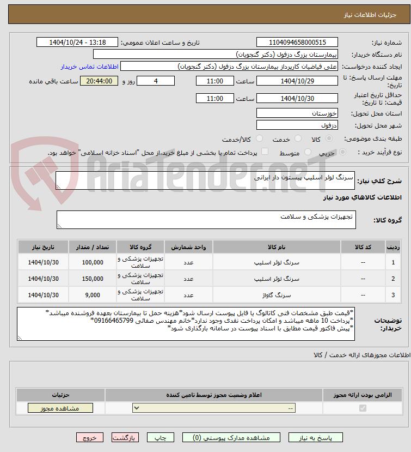This screenshot has height=452, width=411.
Task: Click the گروه کالا text area
Action: pyautogui.click(x=206, y=220)
